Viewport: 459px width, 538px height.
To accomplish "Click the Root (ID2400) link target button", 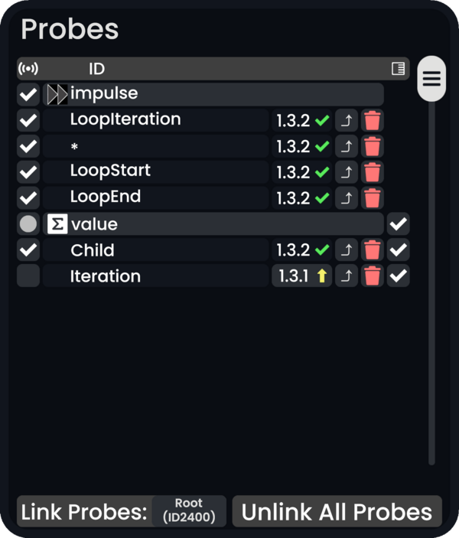I will click(189, 511).
